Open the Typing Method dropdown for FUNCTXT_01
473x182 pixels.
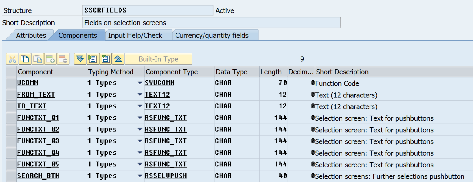[140, 118]
